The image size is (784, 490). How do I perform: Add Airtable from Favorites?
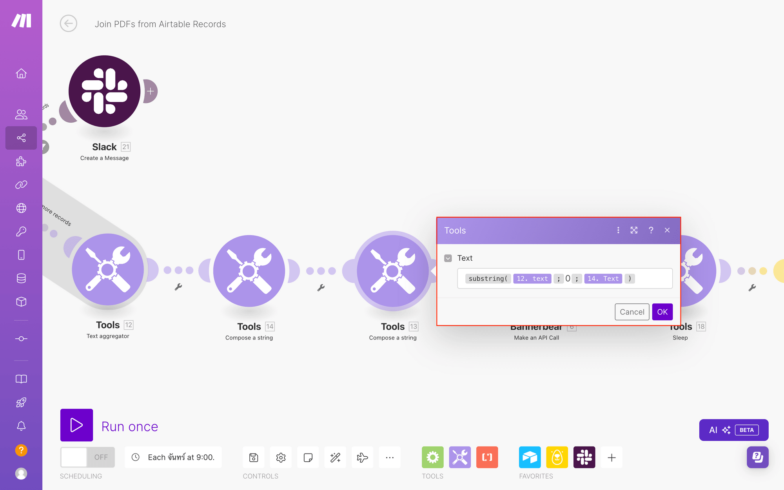tap(530, 457)
